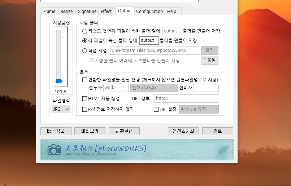Screen dimensions: 291x186
Task: Click the 접두사 work- prefix field
Action: coord(116,88)
